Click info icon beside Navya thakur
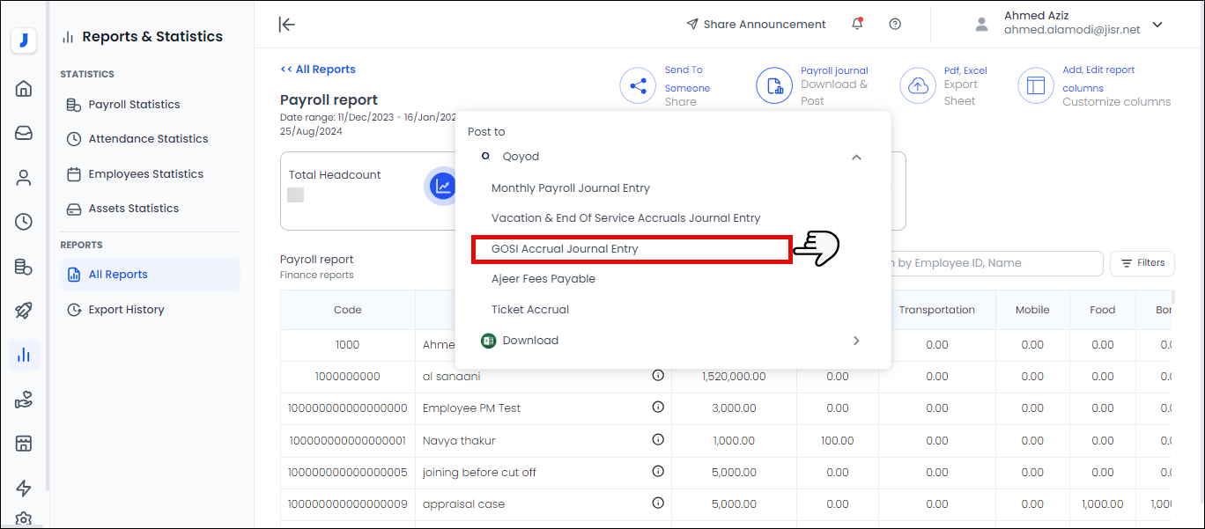The image size is (1205, 529). [658, 439]
